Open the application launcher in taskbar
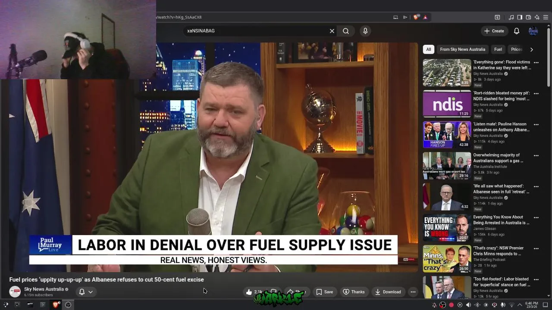Screen dimensions: 552x310 click(x=6, y=305)
